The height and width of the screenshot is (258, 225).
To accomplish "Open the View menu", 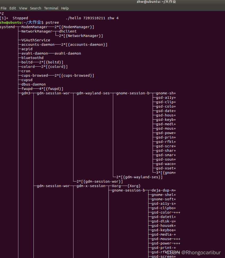I will coord(23,8).
